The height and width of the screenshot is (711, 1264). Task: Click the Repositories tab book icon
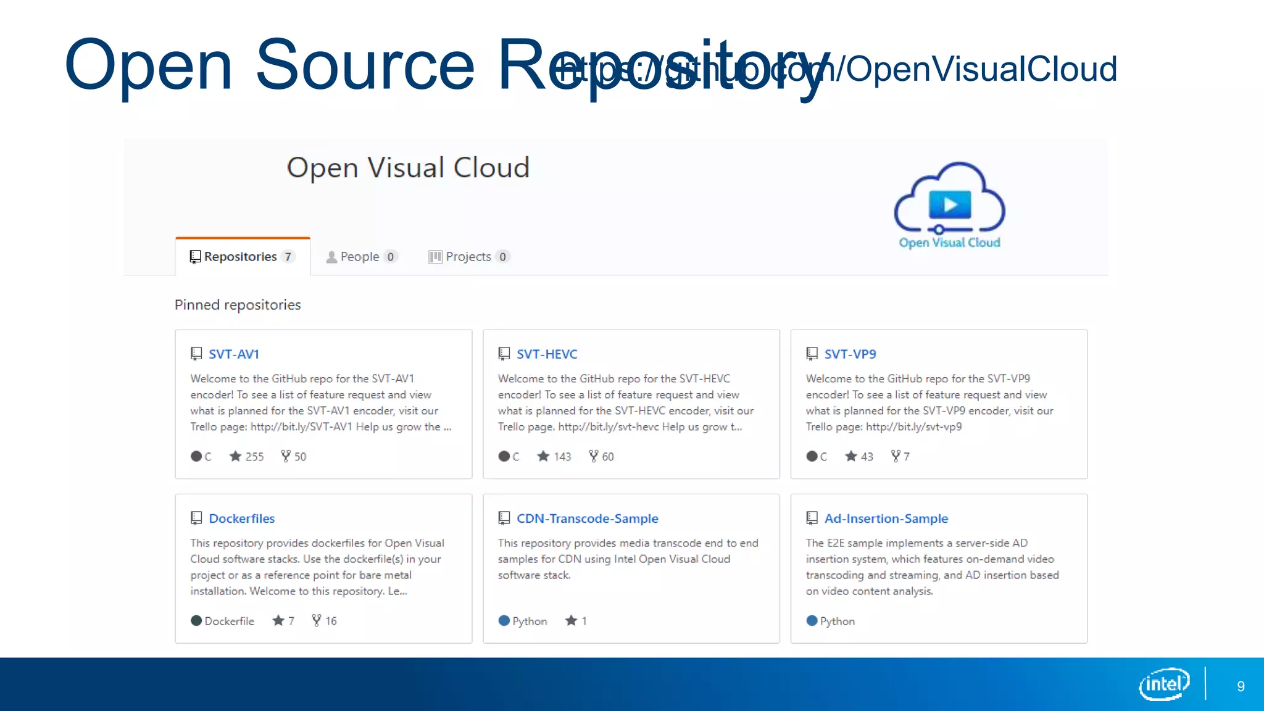195,257
